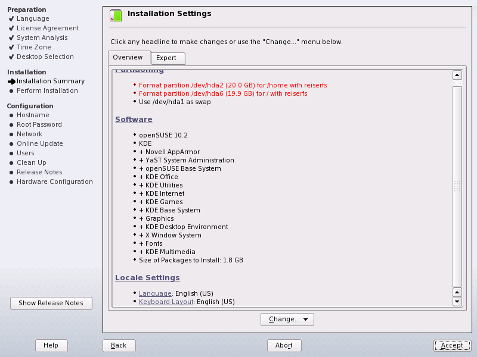Click the scroll-up arrow above the scrollbar thumb
This screenshot has width=477, height=357.
[x=457, y=75]
